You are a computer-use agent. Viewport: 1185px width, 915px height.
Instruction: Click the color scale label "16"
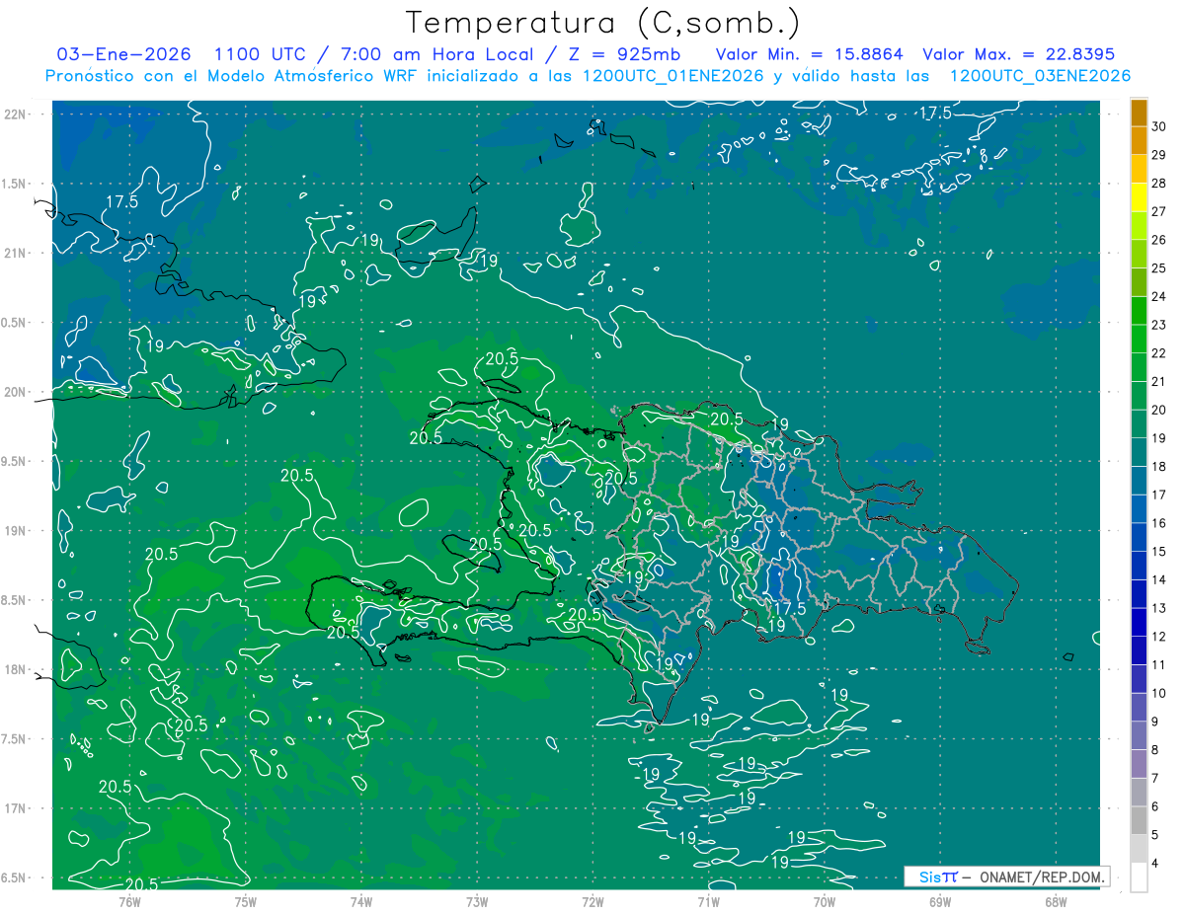click(x=1159, y=523)
